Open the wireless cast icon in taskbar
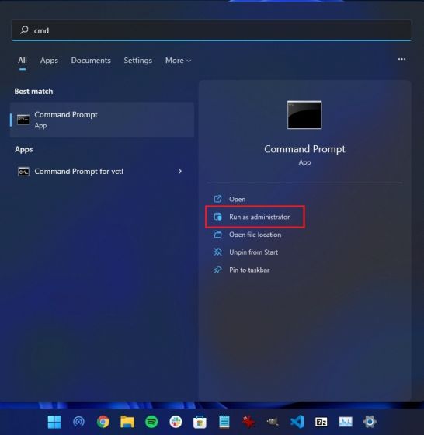Viewport: 424px width, 435px height. [78, 422]
